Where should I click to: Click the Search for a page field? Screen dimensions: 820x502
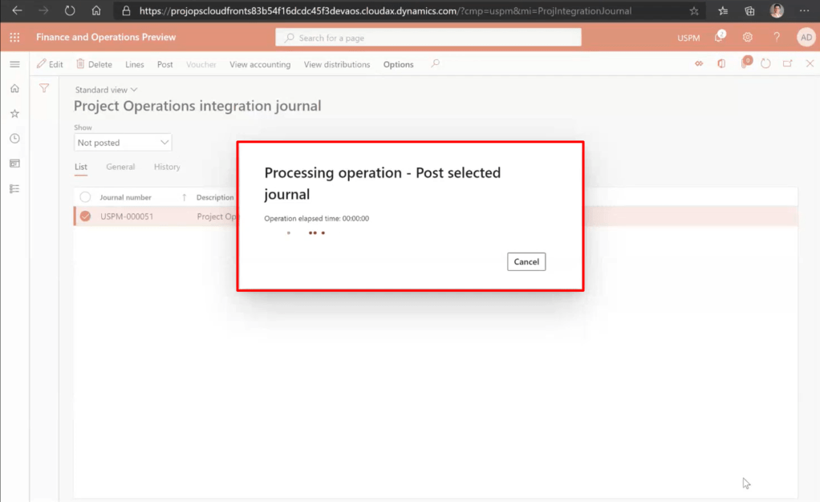click(x=428, y=38)
